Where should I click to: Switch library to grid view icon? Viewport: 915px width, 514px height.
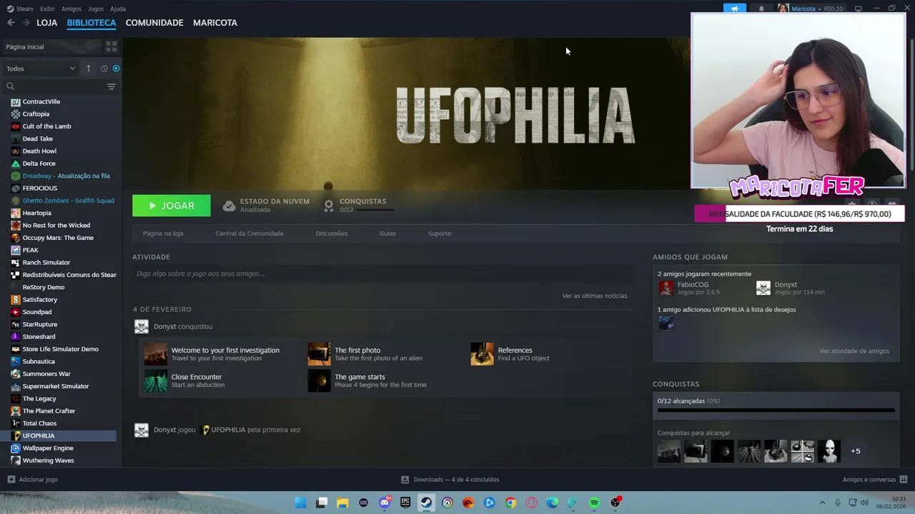pyautogui.click(x=112, y=46)
